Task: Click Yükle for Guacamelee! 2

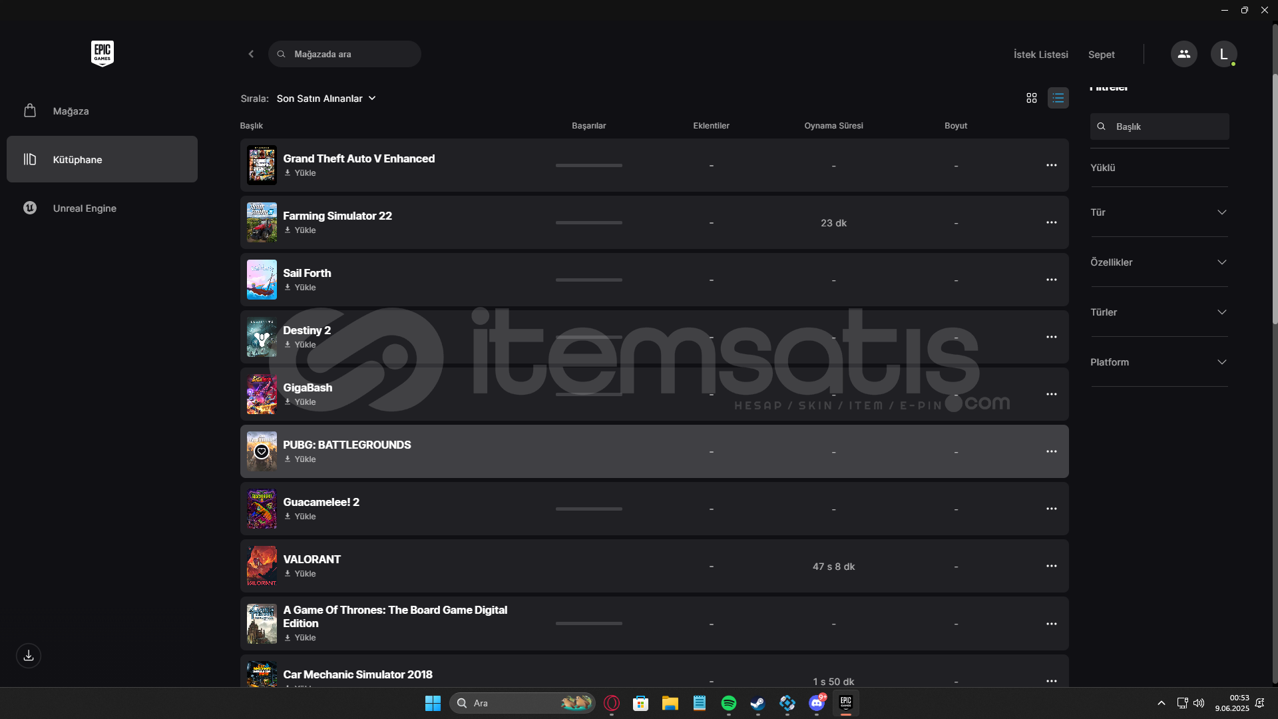Action: point(300,517)
